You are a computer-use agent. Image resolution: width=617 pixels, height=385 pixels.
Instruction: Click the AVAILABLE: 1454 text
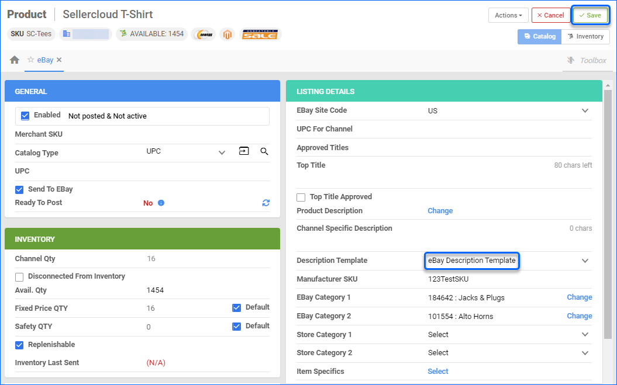157,34
